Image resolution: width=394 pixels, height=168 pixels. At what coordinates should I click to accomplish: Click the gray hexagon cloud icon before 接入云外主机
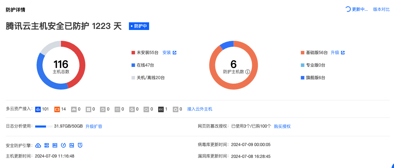175,109
